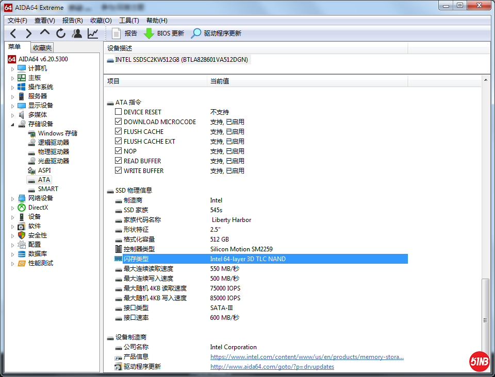Screen dimensions: 495x377
Task: Open the graph chart toolbar icon
Action: [93, 33]
